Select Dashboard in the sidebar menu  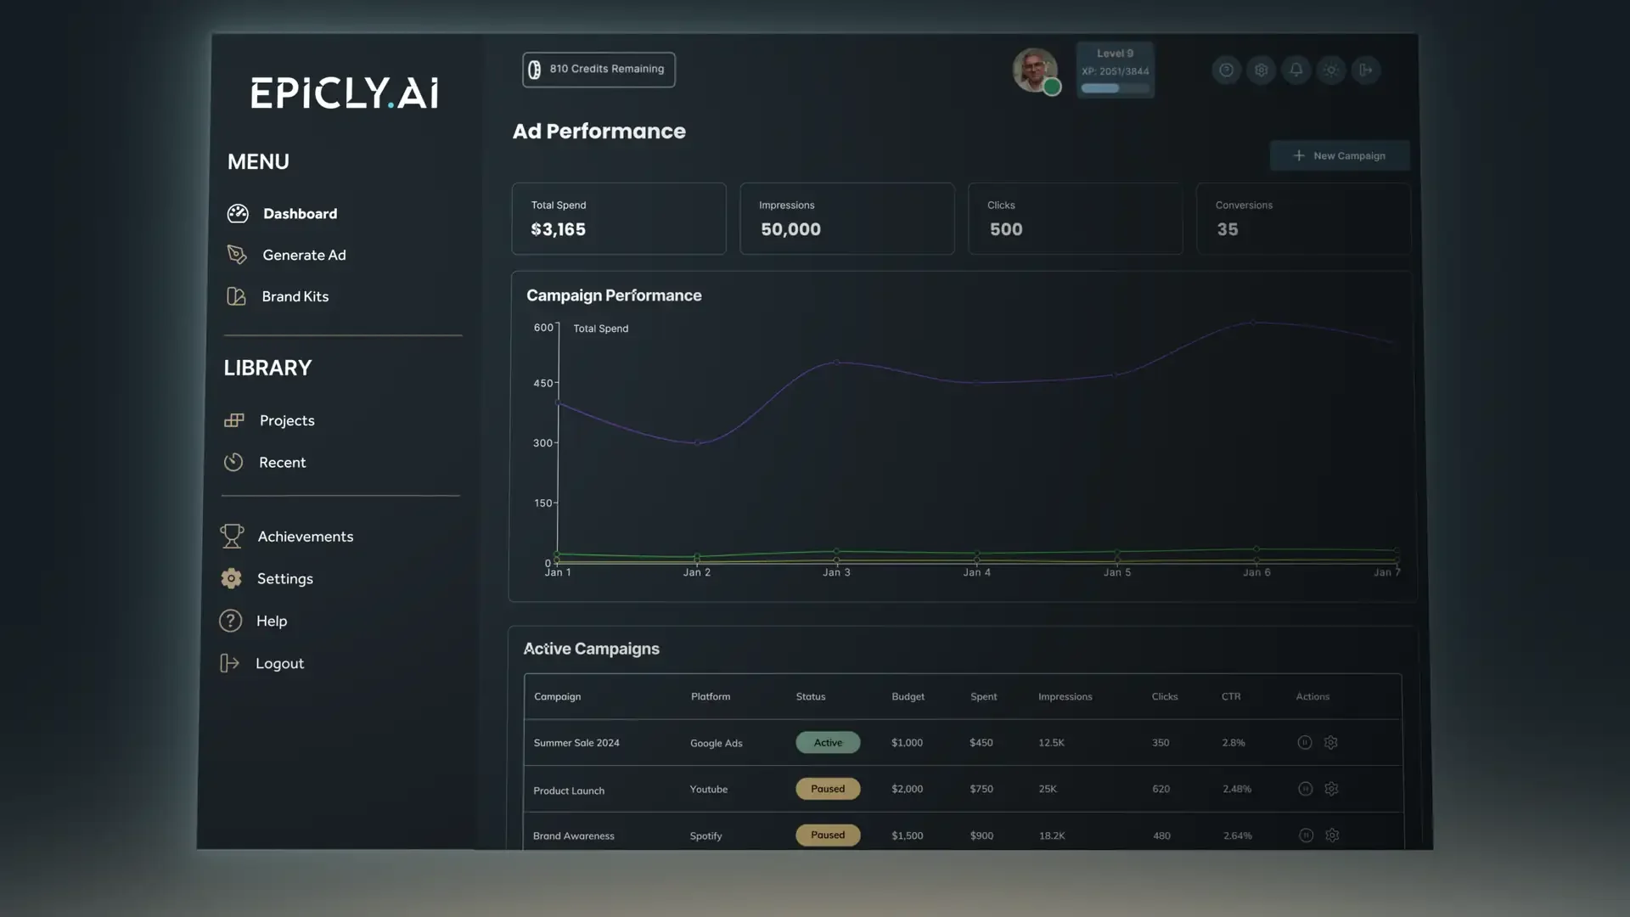(x=299, y=213)
